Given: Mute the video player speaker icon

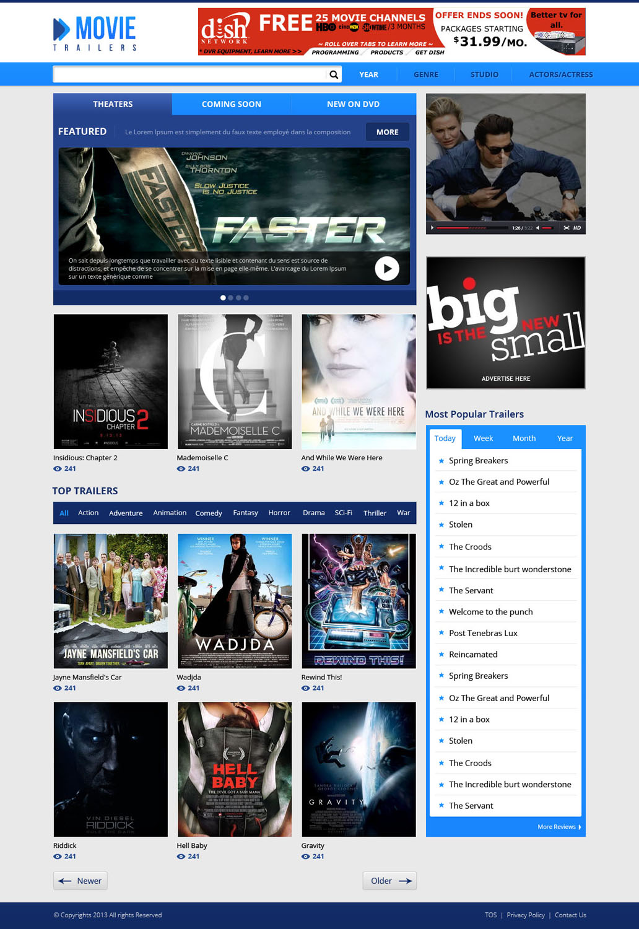Looking at the screenshot, I should (537, 227).
